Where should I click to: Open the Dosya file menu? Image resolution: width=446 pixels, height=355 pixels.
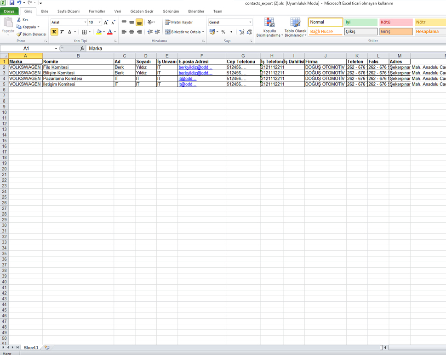click(9, 11)
